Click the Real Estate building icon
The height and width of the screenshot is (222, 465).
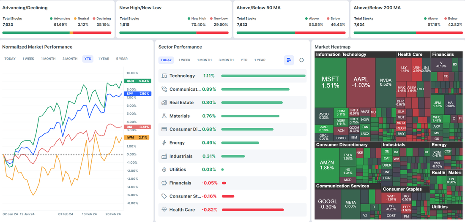point(164,103)
